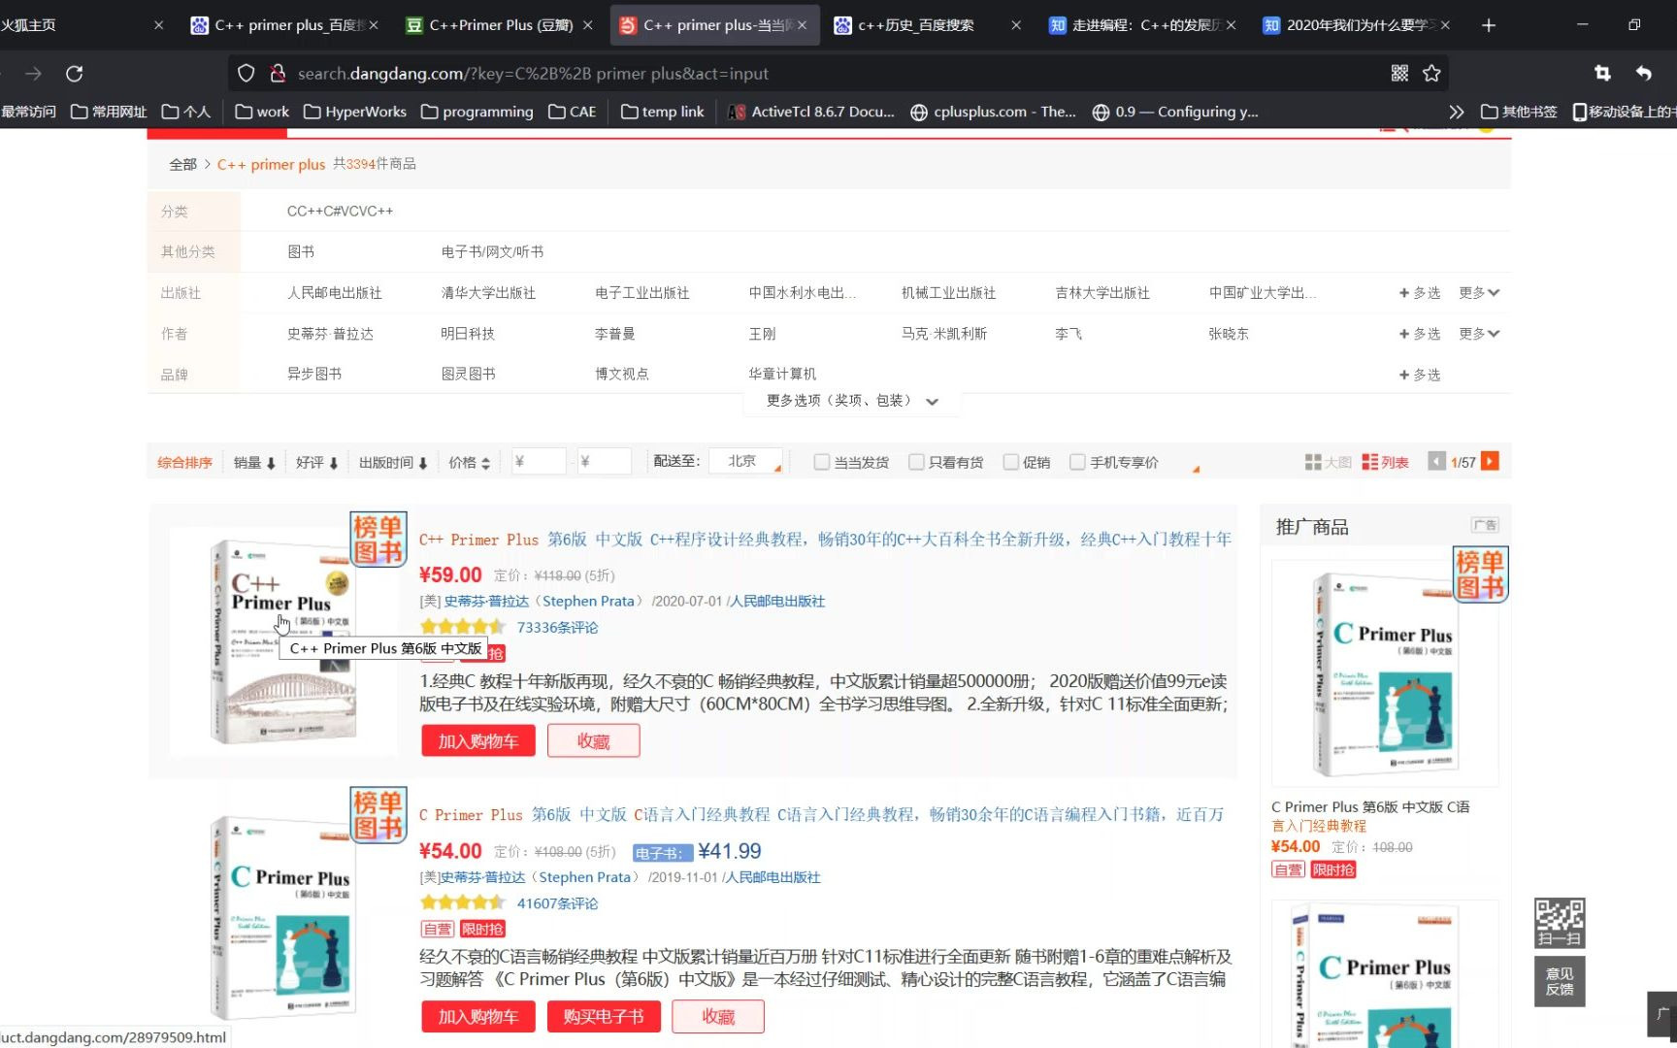This screenshot has height=1048, width=1677.
Task: Open the screenshot crop tool icon
Action: tap(1602, 73)
